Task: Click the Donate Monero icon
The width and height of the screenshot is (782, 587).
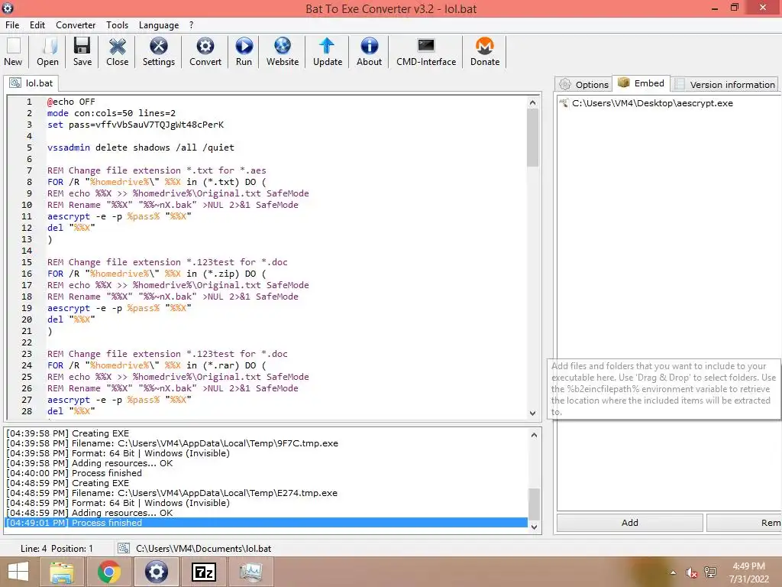Action: point(485,52)
